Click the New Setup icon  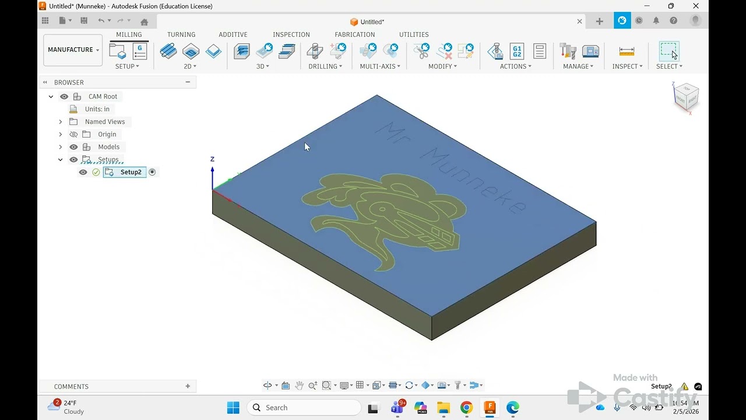tap(118, 51)
